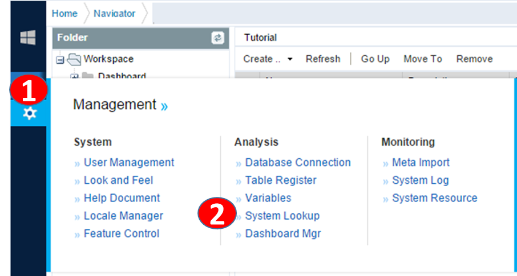Collapse the Workspace tree node
Image resolution: width=517 pixels, height=276 pixels.
coord(59,59)
